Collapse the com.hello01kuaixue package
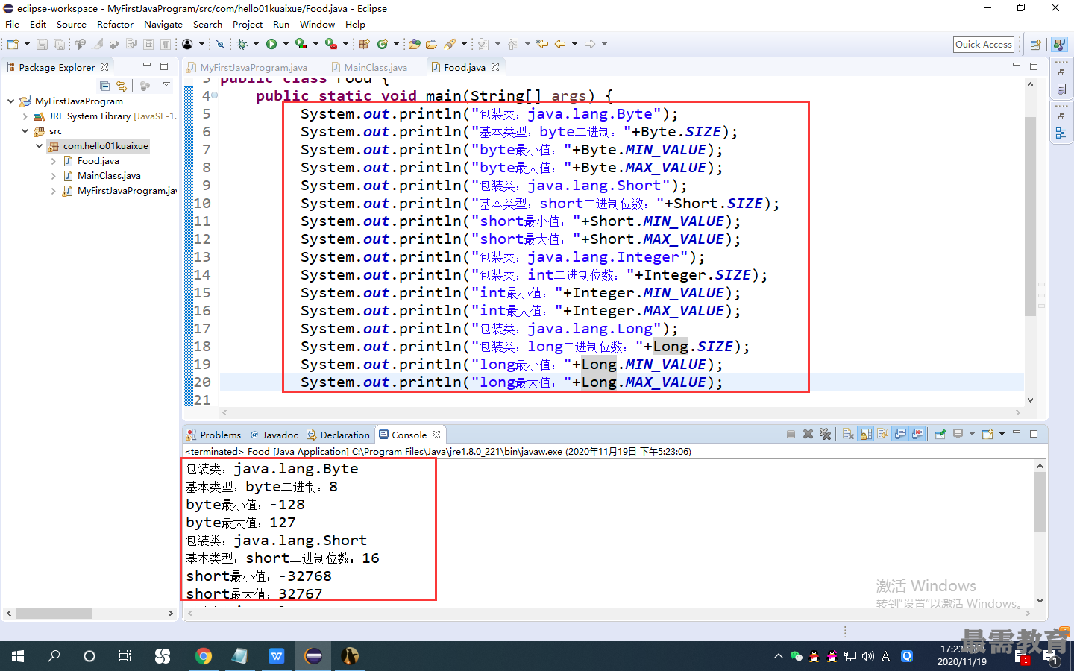 tap(39, 146)
